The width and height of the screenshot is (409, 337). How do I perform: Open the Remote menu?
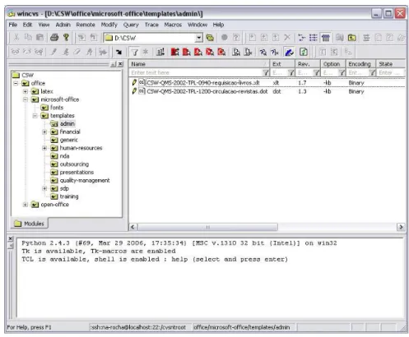click(x=86, y=25)
